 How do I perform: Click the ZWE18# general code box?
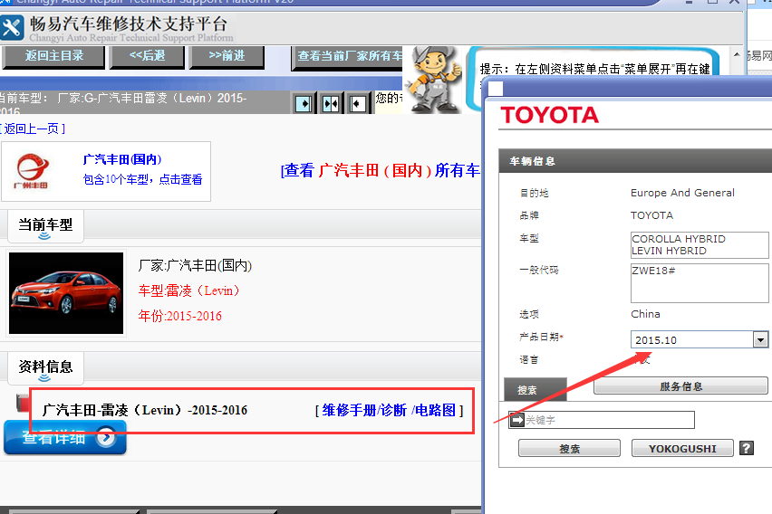tap(700, 283)
